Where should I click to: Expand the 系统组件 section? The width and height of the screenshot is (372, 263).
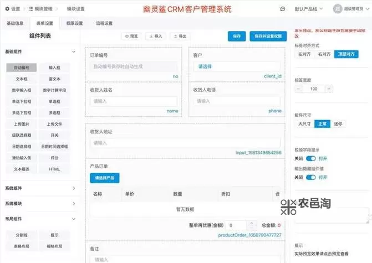74,188
